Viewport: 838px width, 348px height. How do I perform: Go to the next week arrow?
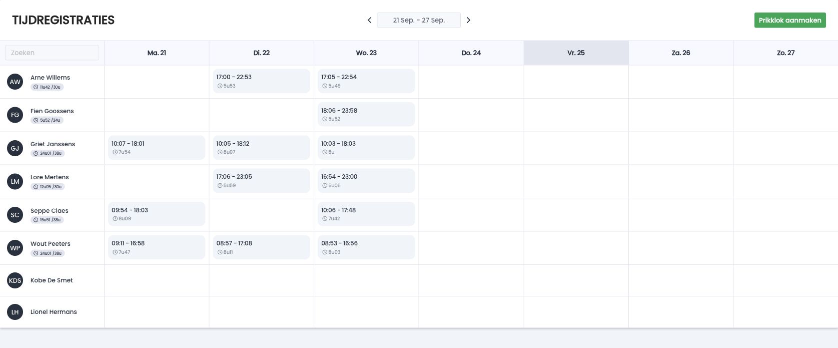tap(468, 20)
